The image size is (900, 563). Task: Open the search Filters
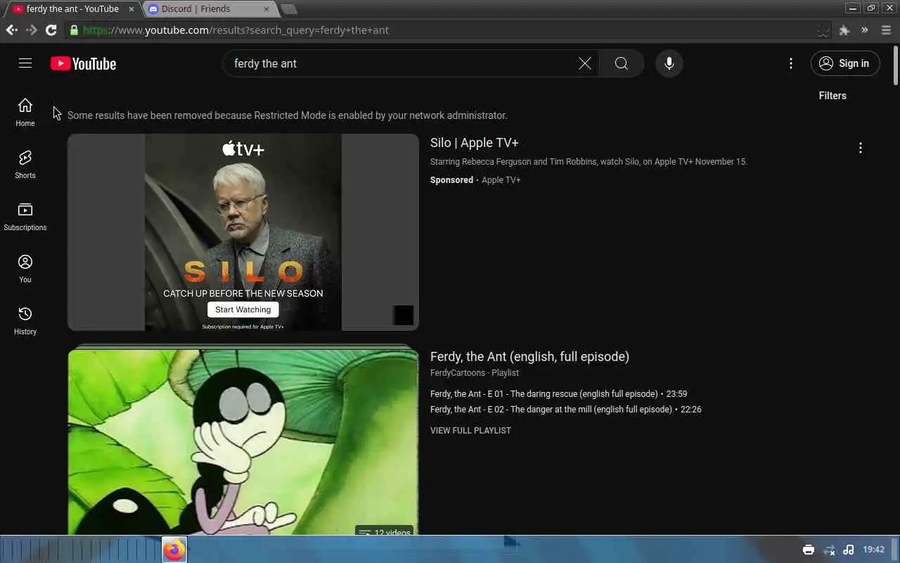pyautogui.click(x=832, y=96)
